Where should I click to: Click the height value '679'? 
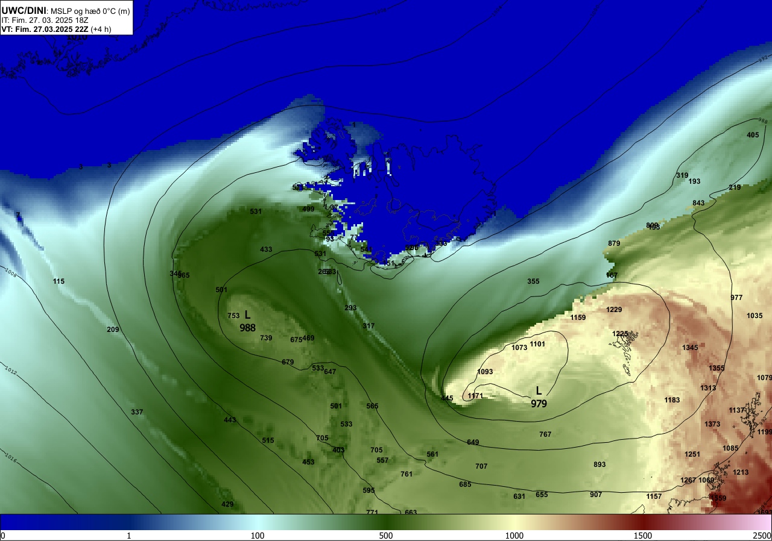(x=288, y=362)
